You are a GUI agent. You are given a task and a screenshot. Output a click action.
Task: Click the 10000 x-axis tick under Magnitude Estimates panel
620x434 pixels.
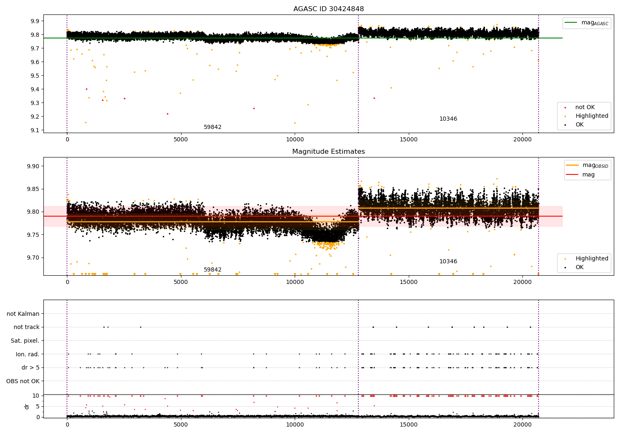coord(295,282)
